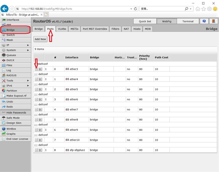The image size is (219, 172).
Task: Open the Queues section
Action: pyautogui.click(x=16, y=55)
